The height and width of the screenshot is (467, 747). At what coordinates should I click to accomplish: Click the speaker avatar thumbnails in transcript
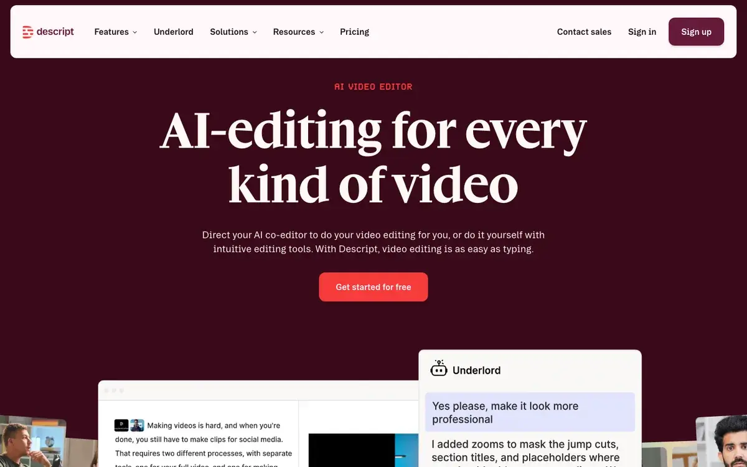(129, 425)
